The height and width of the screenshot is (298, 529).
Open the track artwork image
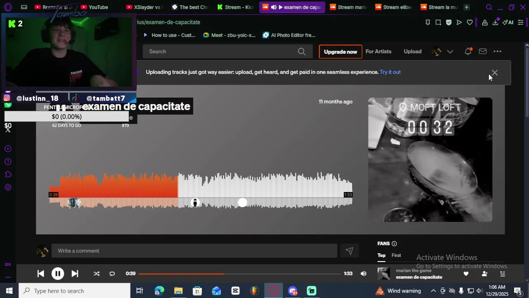point(430,160)
